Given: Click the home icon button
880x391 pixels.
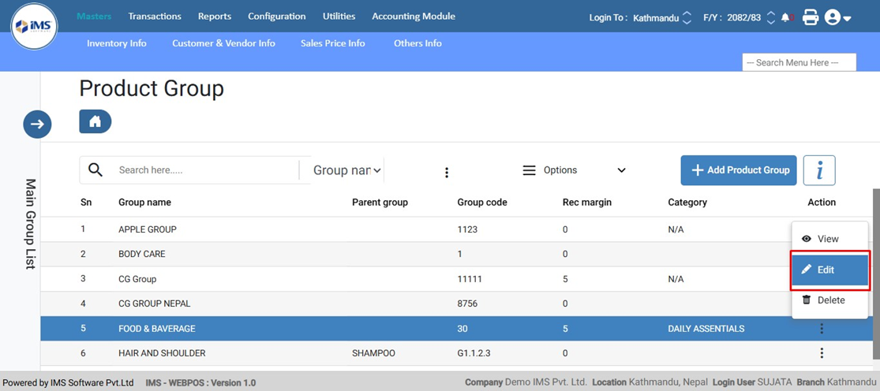Looking at the screenshot, I should tap(95, 121).
